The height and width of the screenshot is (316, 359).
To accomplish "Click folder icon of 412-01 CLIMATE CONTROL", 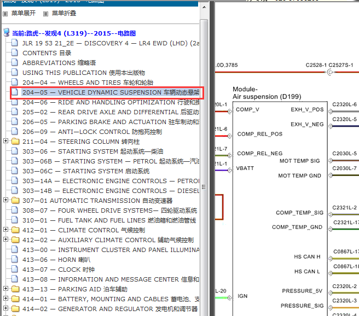I will pos(15,230).
